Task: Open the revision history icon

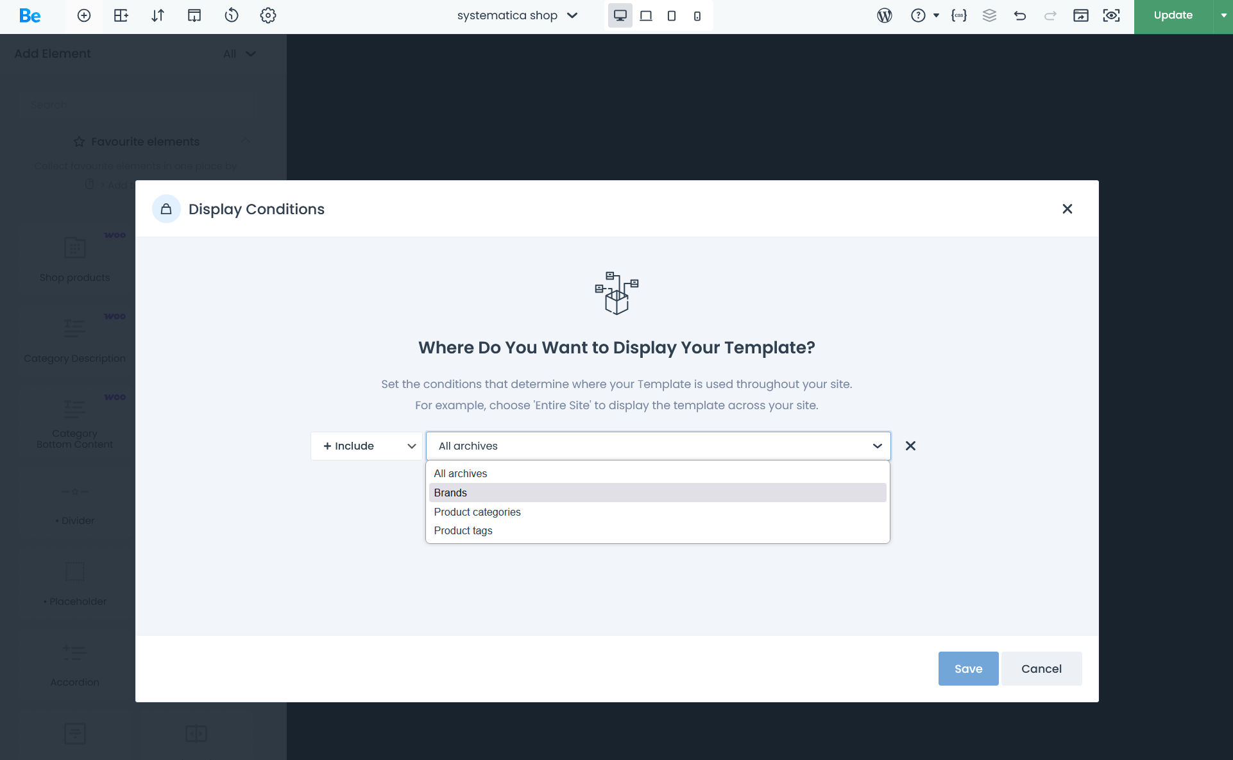Action: point(232,15)
